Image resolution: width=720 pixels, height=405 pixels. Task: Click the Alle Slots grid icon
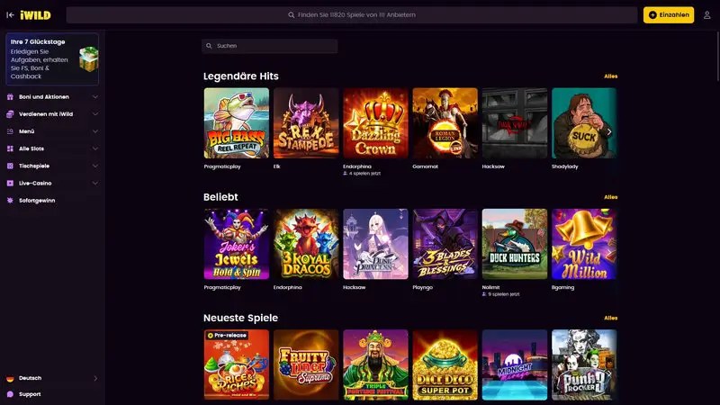pos(10,148)
